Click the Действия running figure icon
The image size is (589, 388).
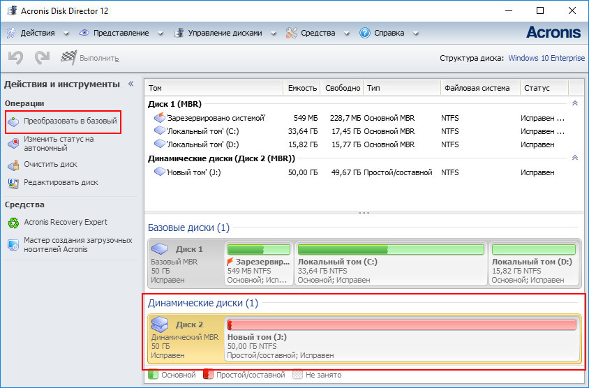(11, 33)
